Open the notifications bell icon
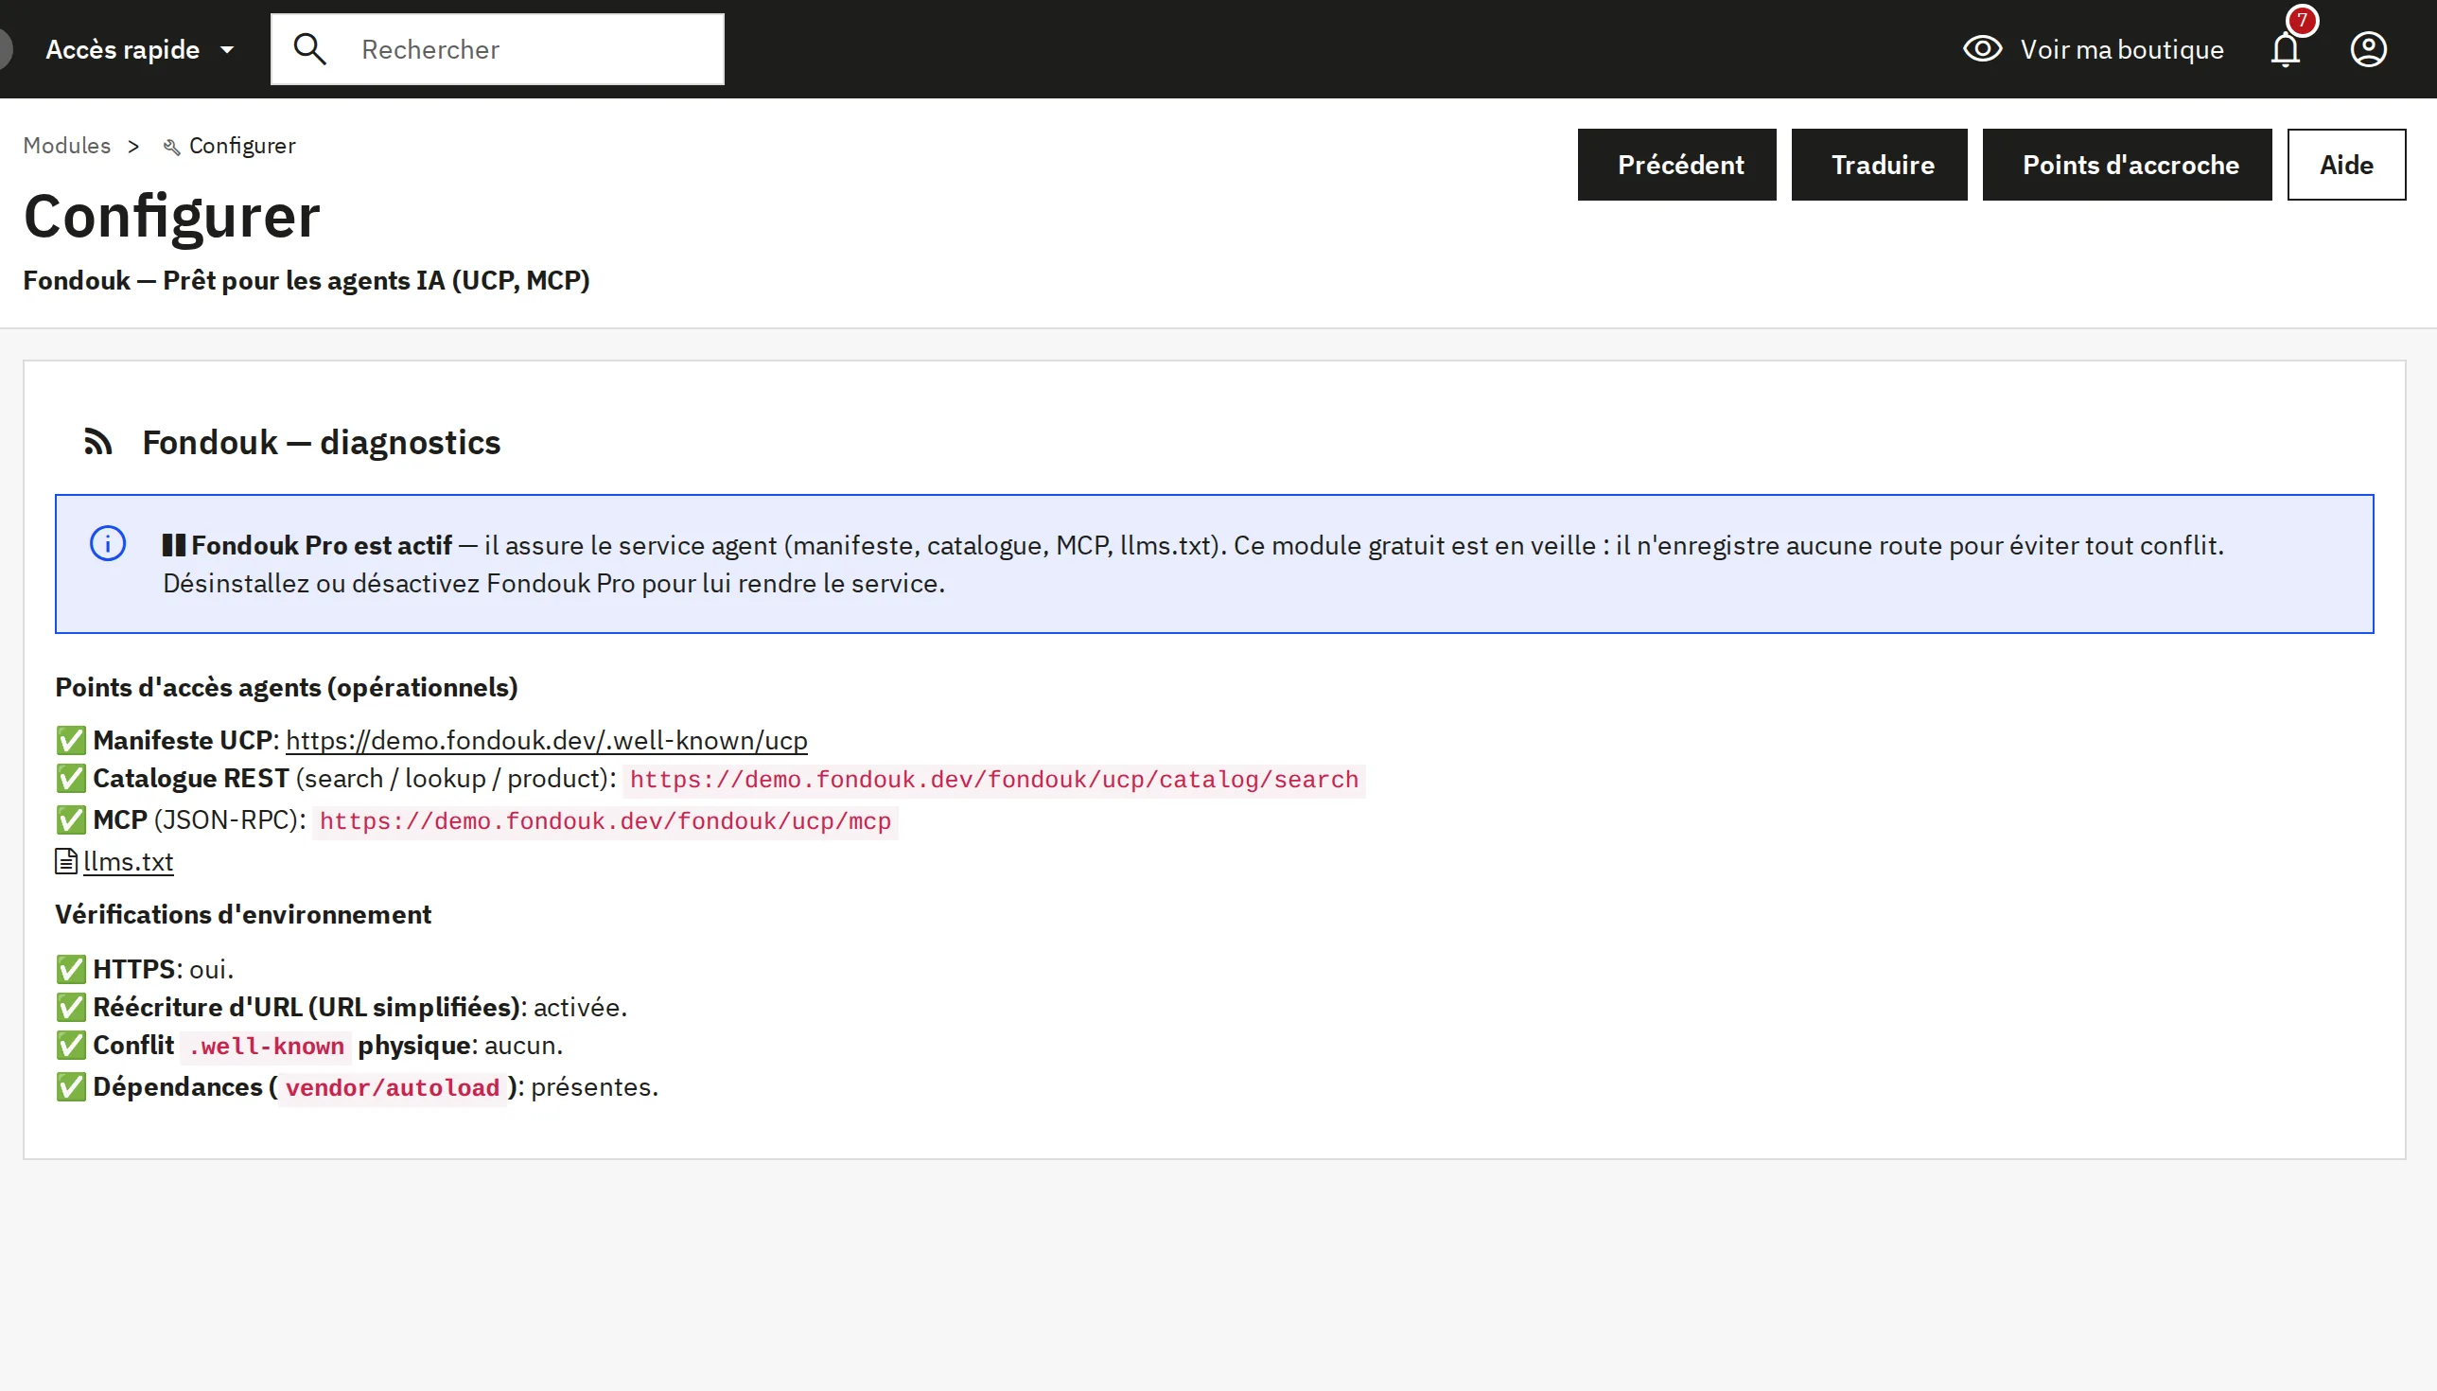The image size is (2437, 1391). coord(2286,49)
